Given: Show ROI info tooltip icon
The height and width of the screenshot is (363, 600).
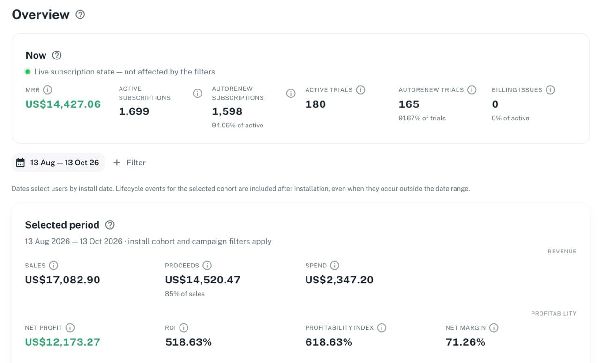Looking at the screenshot, I should coord(184,327).
